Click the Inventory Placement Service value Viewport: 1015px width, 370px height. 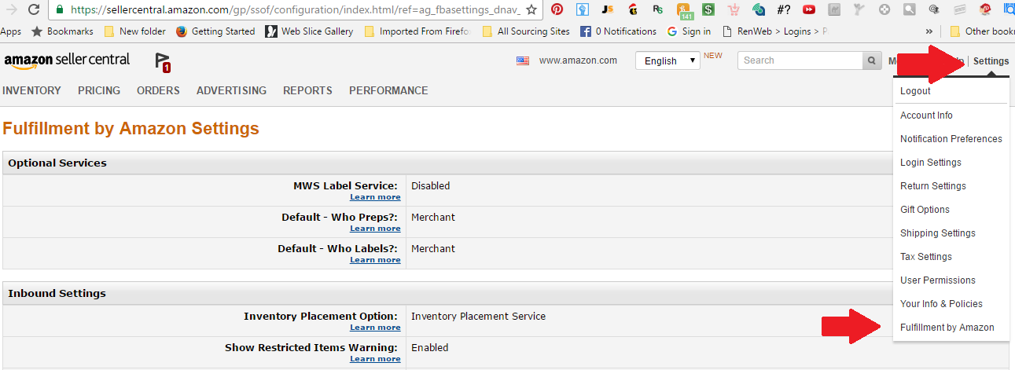(x=478, y=317)
